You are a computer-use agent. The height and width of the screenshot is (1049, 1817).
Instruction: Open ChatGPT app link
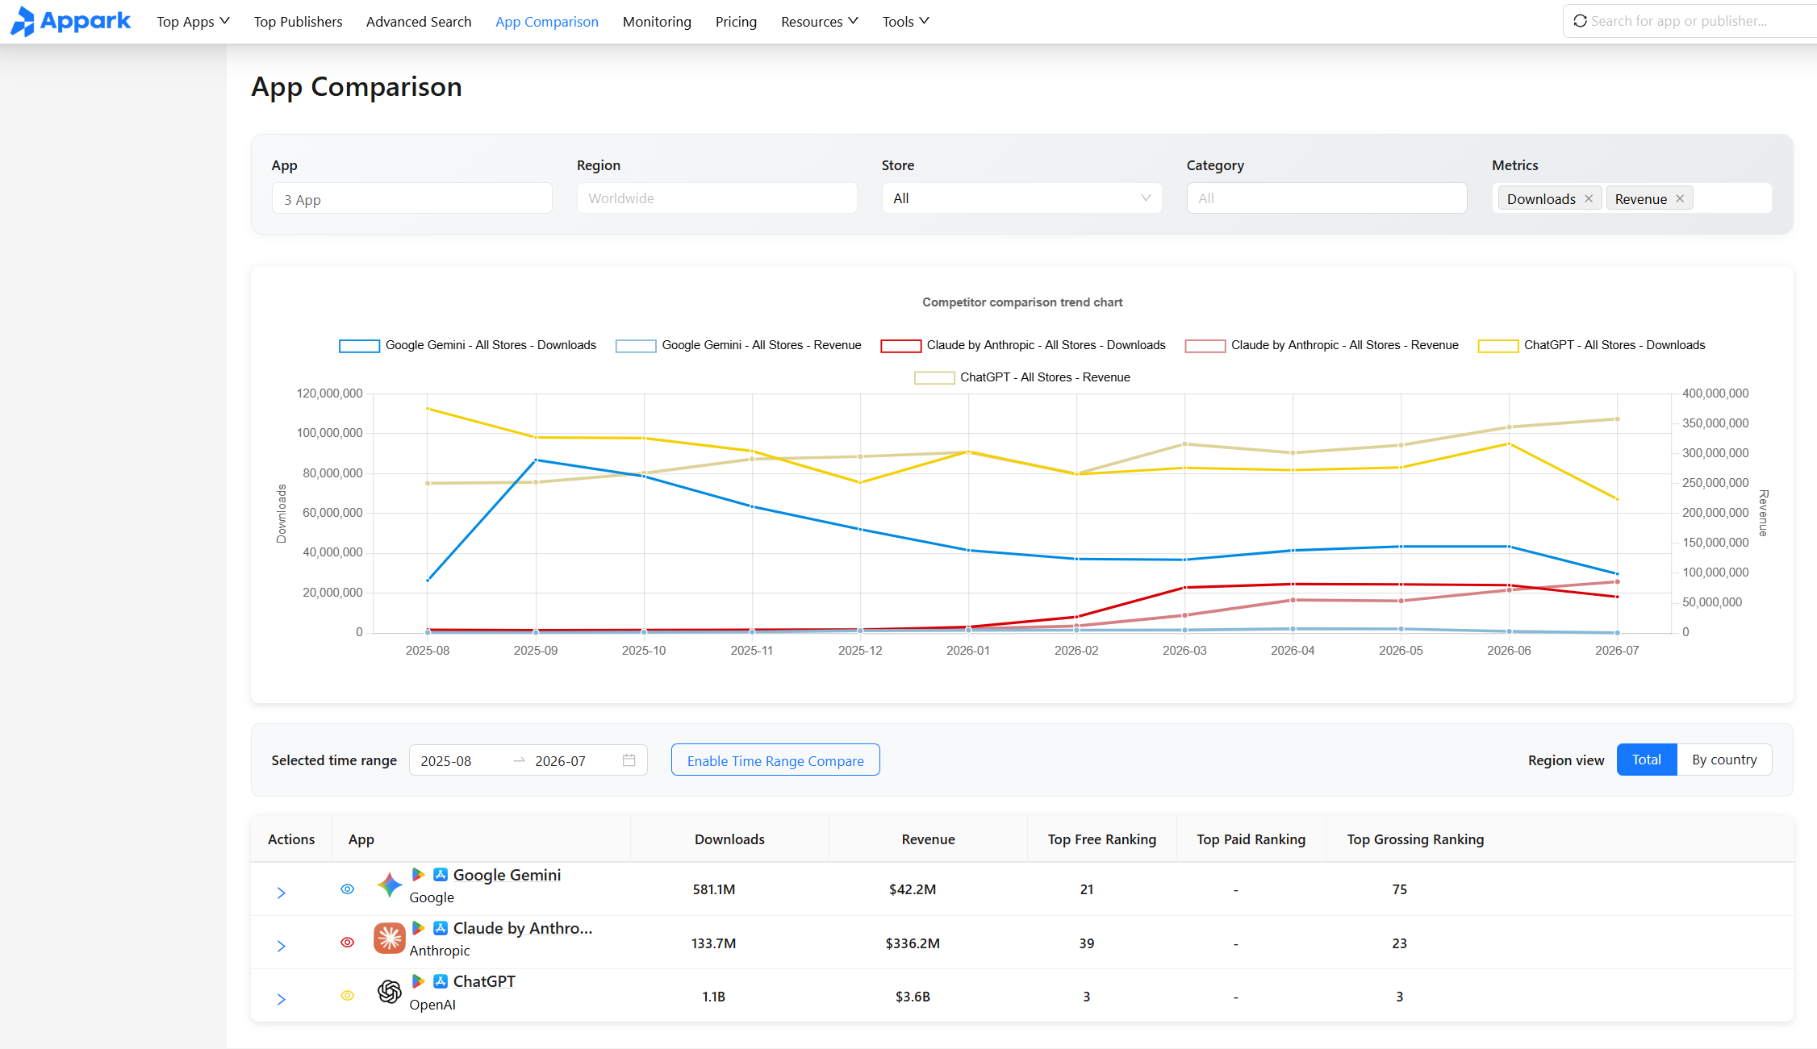click(484, 981)
